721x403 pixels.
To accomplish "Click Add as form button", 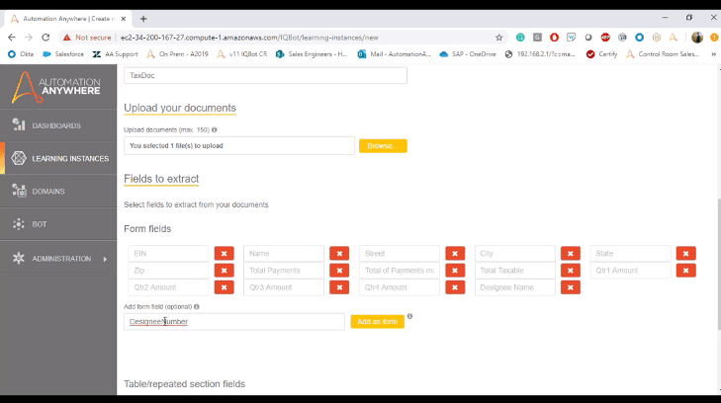I will 378,321.
